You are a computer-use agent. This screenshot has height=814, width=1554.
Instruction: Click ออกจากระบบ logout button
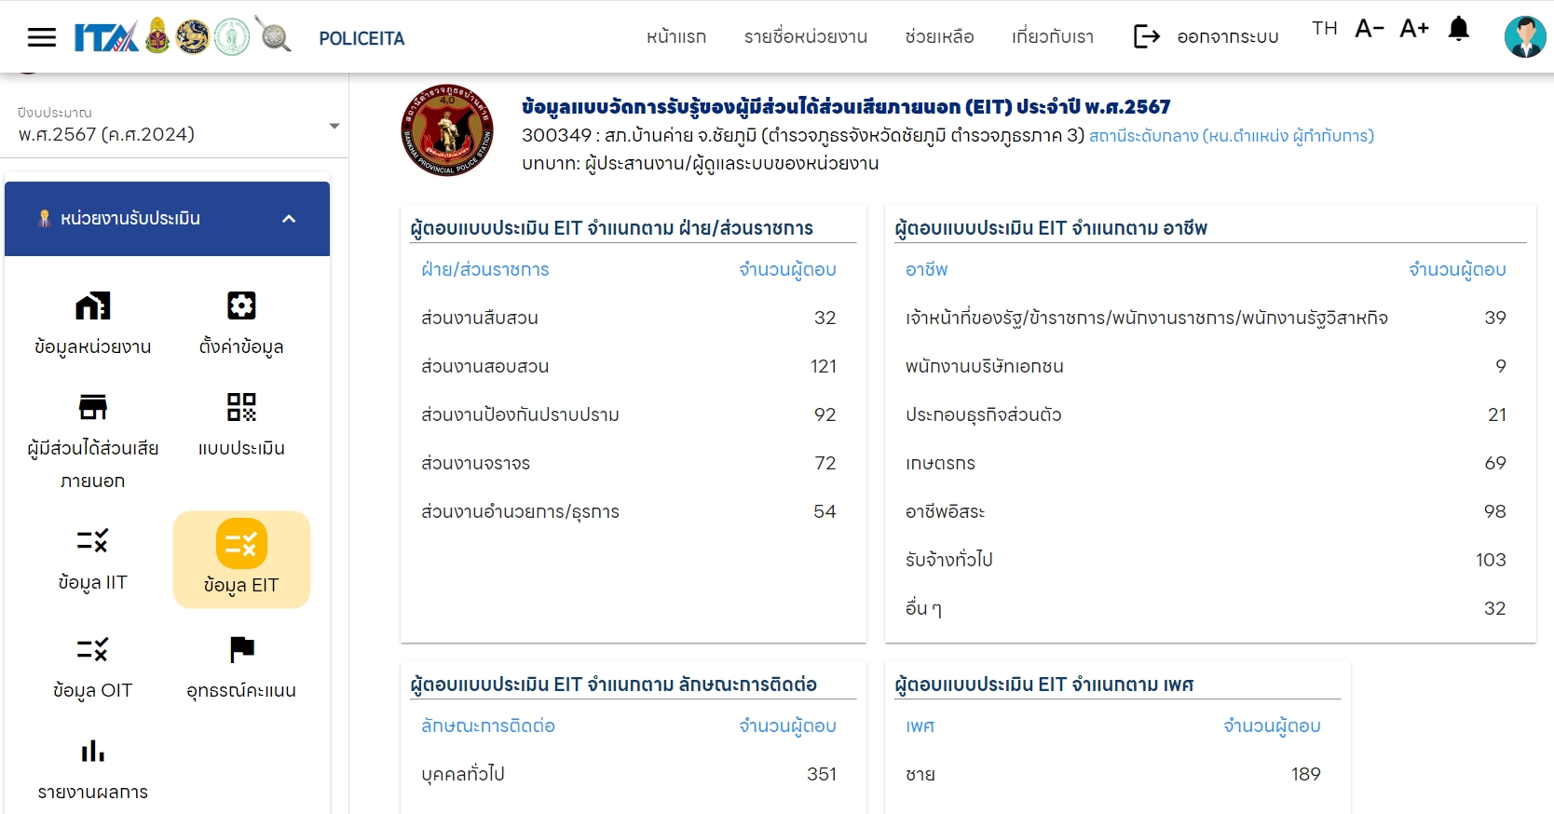1206,37
